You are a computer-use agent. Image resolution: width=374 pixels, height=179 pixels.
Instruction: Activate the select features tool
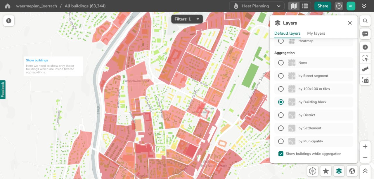[x=365, y=58]
